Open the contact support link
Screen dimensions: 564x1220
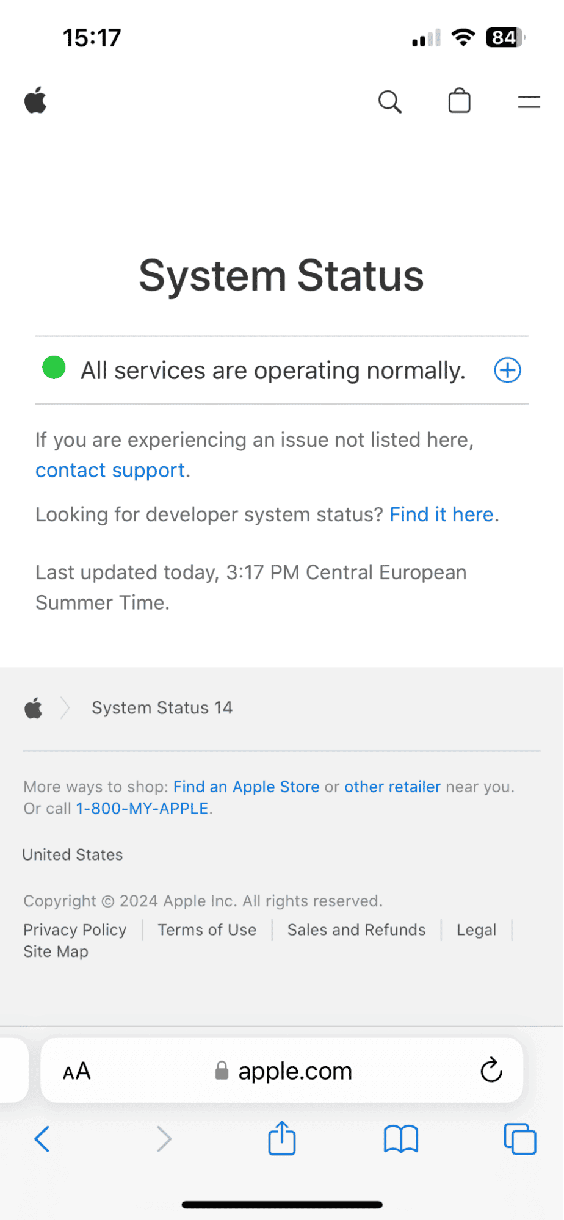pyautogui.click(x=110, y=470)
